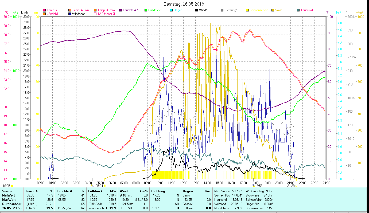Viewport: 369px width, 213px height.
Task: Click the Neumond 13.06.18 entry
Action: coord(228,200)
